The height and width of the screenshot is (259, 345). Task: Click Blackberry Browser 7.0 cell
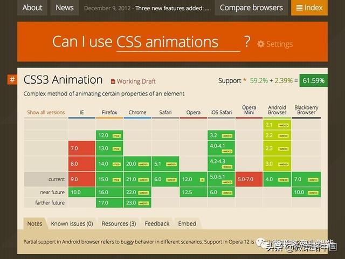pos(306,179)
